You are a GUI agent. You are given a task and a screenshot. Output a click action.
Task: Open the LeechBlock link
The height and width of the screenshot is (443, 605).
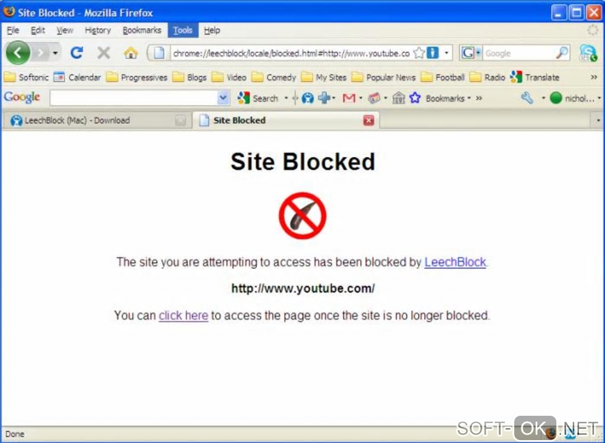click(455, 262)
